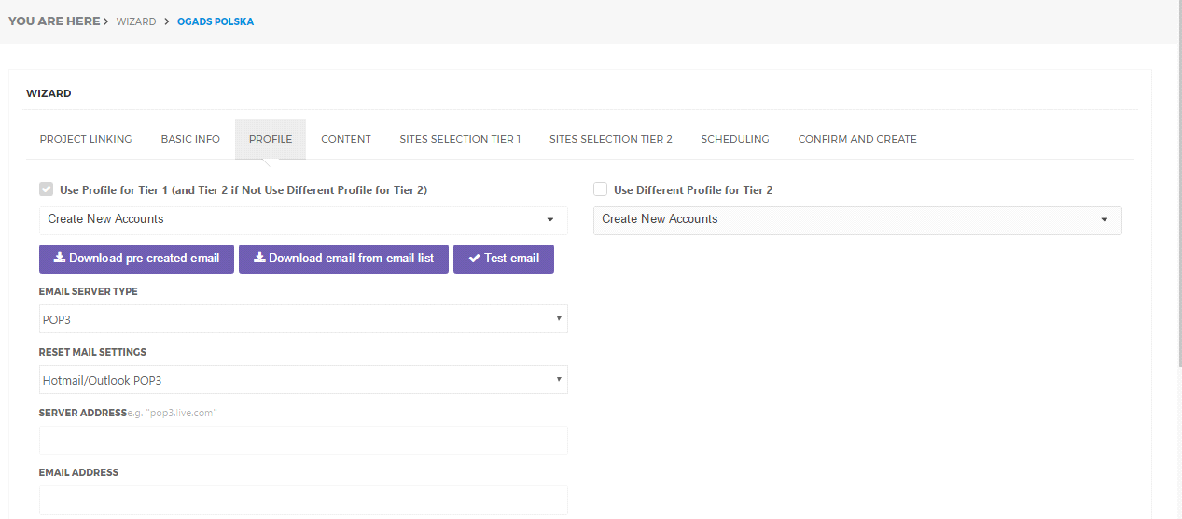Switch to Project Linking tab
Screen dimensions: 1182x519
pos(86,139)
